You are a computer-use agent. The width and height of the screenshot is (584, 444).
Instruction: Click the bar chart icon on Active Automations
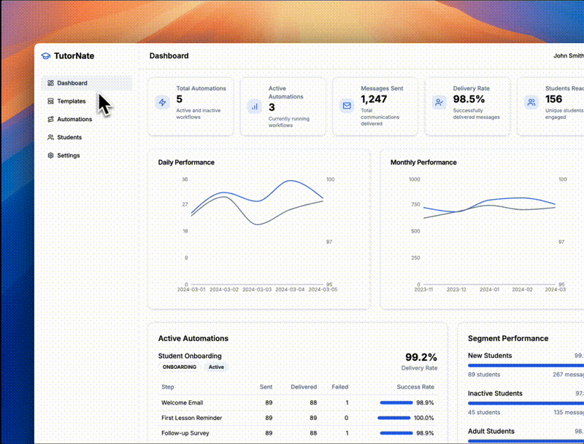click(255, 106)
